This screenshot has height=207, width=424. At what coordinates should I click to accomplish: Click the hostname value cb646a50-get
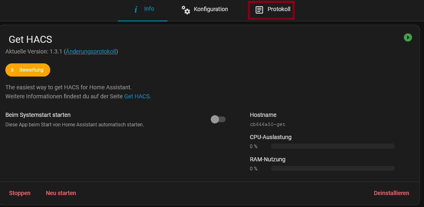point(268,124)
